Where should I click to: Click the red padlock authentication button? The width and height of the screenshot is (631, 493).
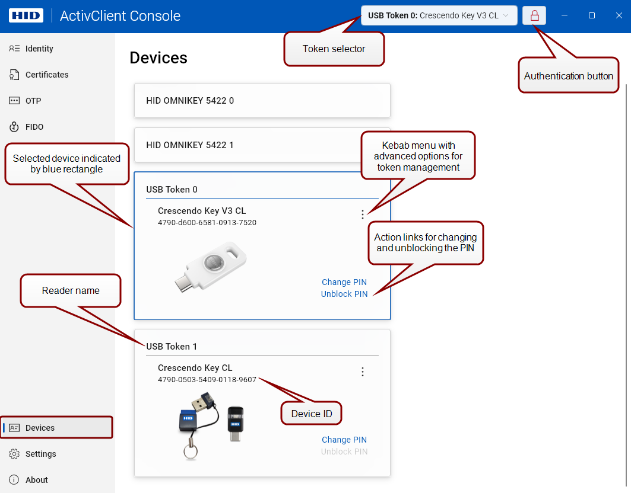coord(534,16)
